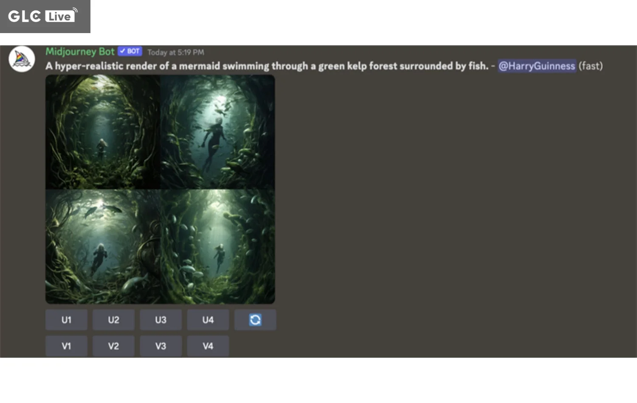
Task: Click the GLC Live logo
Action: [45, 17]
